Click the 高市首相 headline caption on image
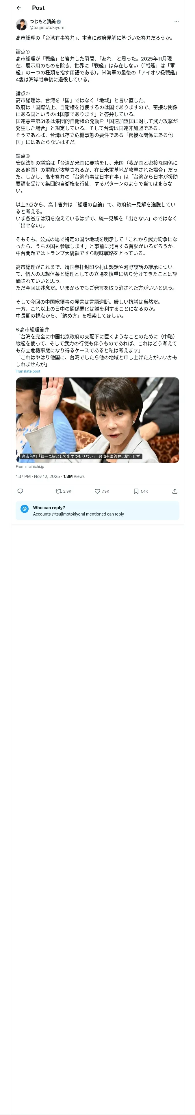This screenshot has height=1115, width=195. [x=81, y=456]
